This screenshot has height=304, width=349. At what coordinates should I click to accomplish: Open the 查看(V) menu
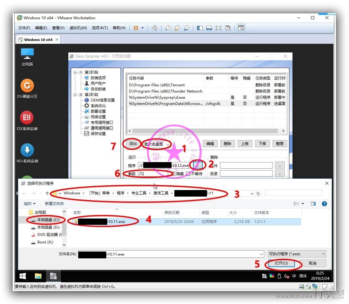[58, 28]
